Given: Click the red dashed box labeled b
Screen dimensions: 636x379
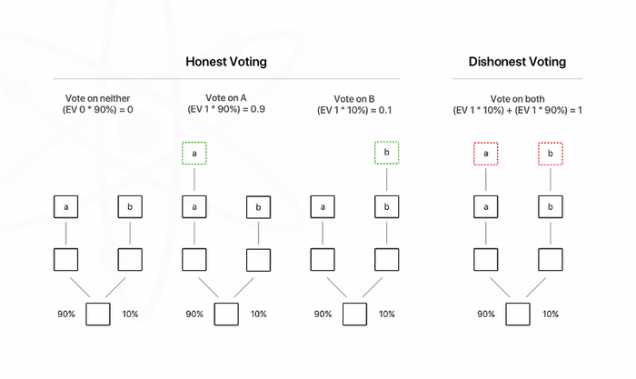Looking at the screenshot, I should (x=551, y=154).
